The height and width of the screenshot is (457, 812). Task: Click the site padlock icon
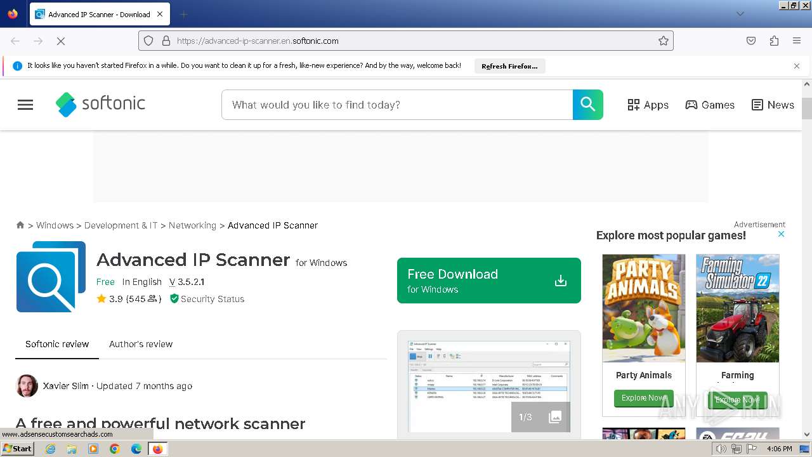pos(166,41)
